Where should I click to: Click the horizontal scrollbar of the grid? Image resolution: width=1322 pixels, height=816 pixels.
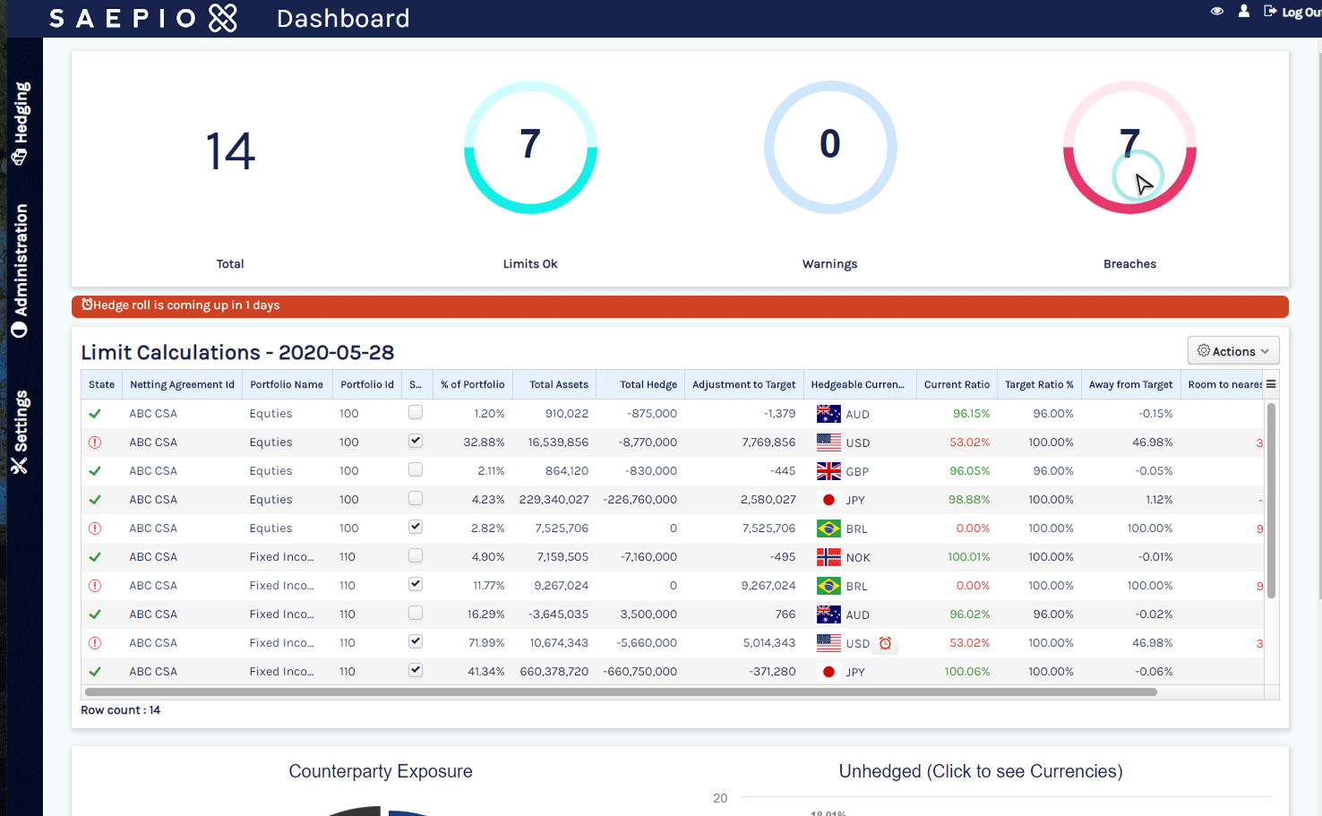[621, 691]
